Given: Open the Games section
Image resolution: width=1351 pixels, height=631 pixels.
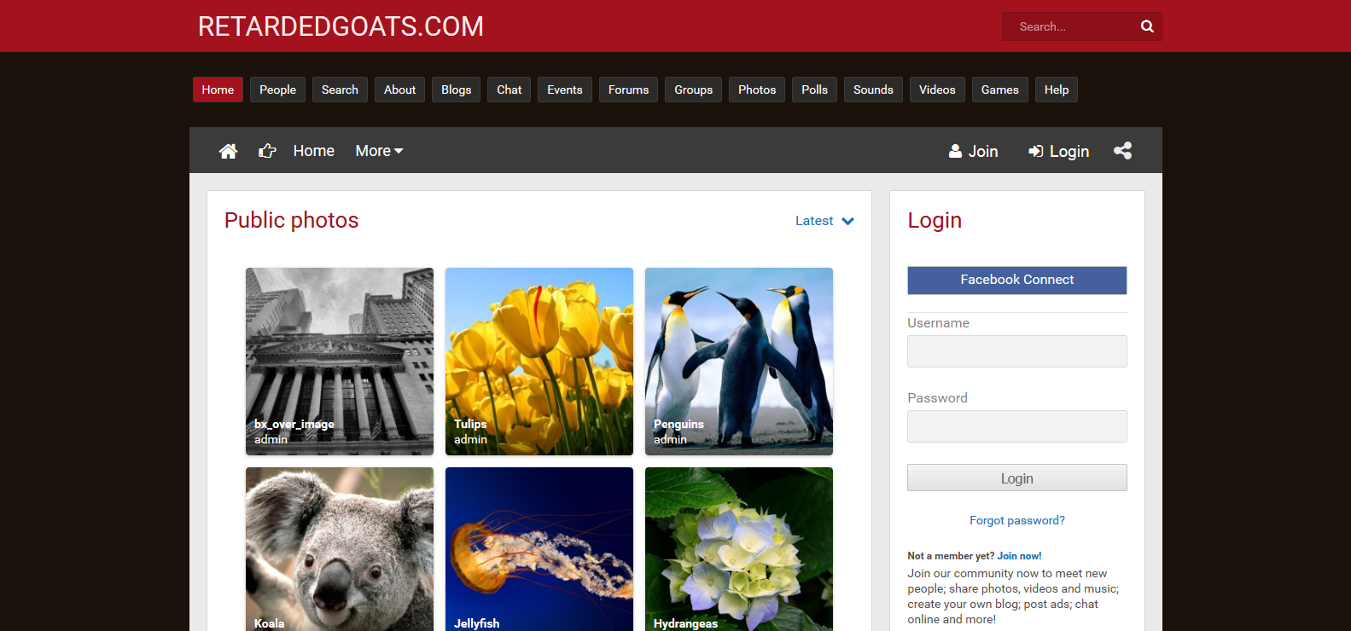Looking at the screenshot, I should pyautogui.click(x=999, y=90).
